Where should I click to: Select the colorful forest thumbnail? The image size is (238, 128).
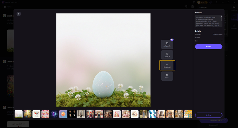(28, 114)
